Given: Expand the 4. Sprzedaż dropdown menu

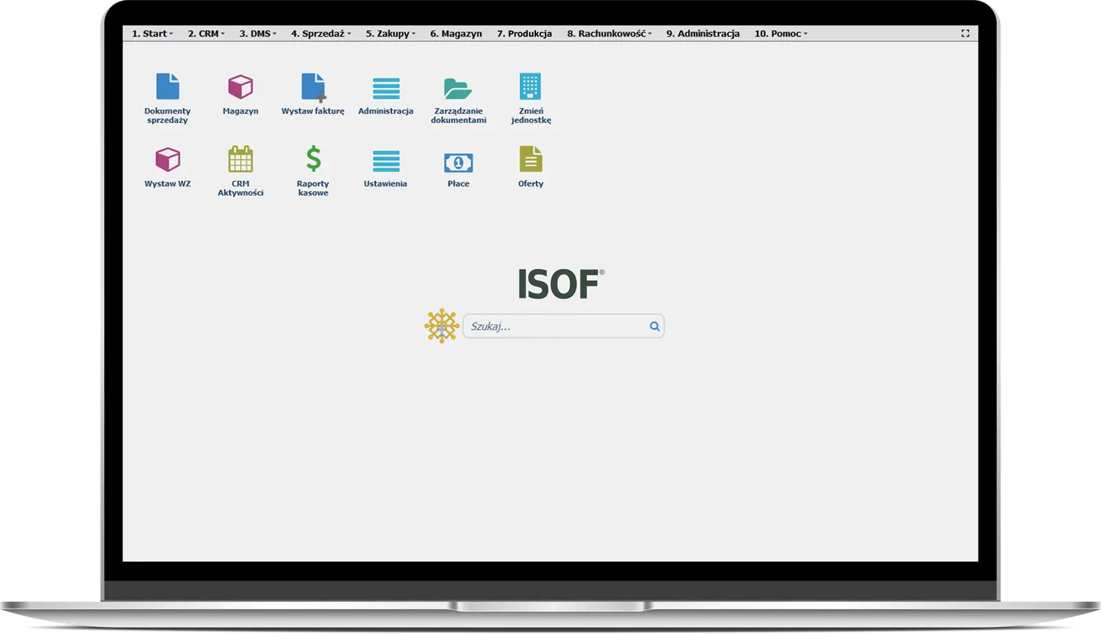Looking at the screenshot, I should [x=321, y=34].
